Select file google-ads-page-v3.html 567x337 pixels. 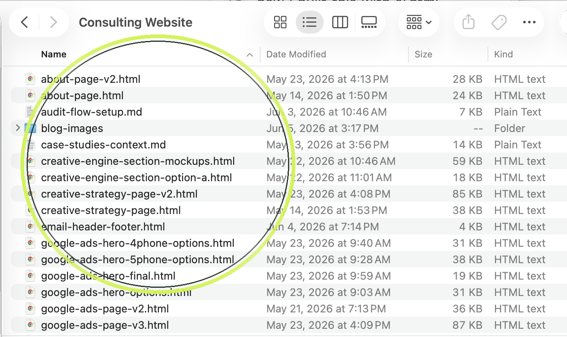(105, 325)
